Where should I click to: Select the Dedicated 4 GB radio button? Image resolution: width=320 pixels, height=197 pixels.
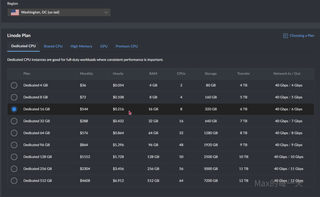14,85
